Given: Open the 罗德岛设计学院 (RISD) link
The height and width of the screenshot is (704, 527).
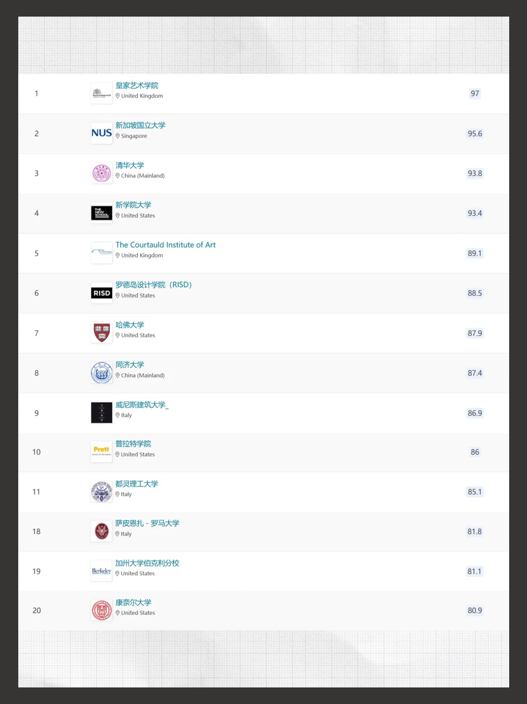Looking at the screenshot, I should [x=154, y=285].
